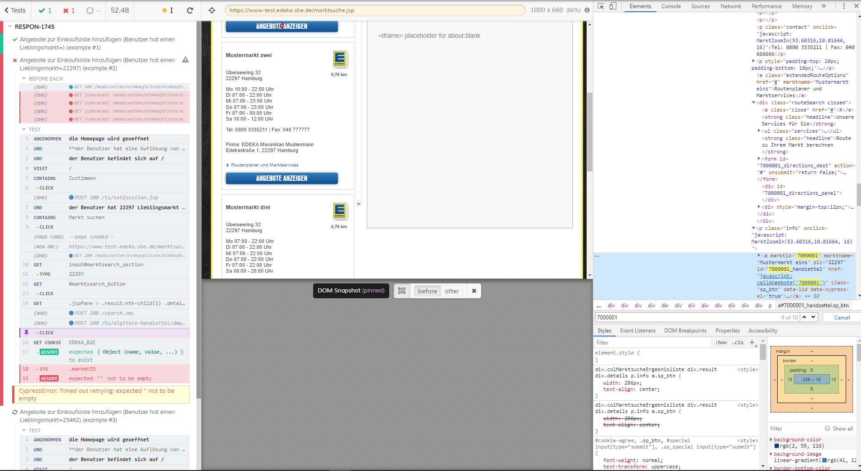861x471 pixels.
Task: Expand the routeSearch closed div node
Action: point(753,103)
